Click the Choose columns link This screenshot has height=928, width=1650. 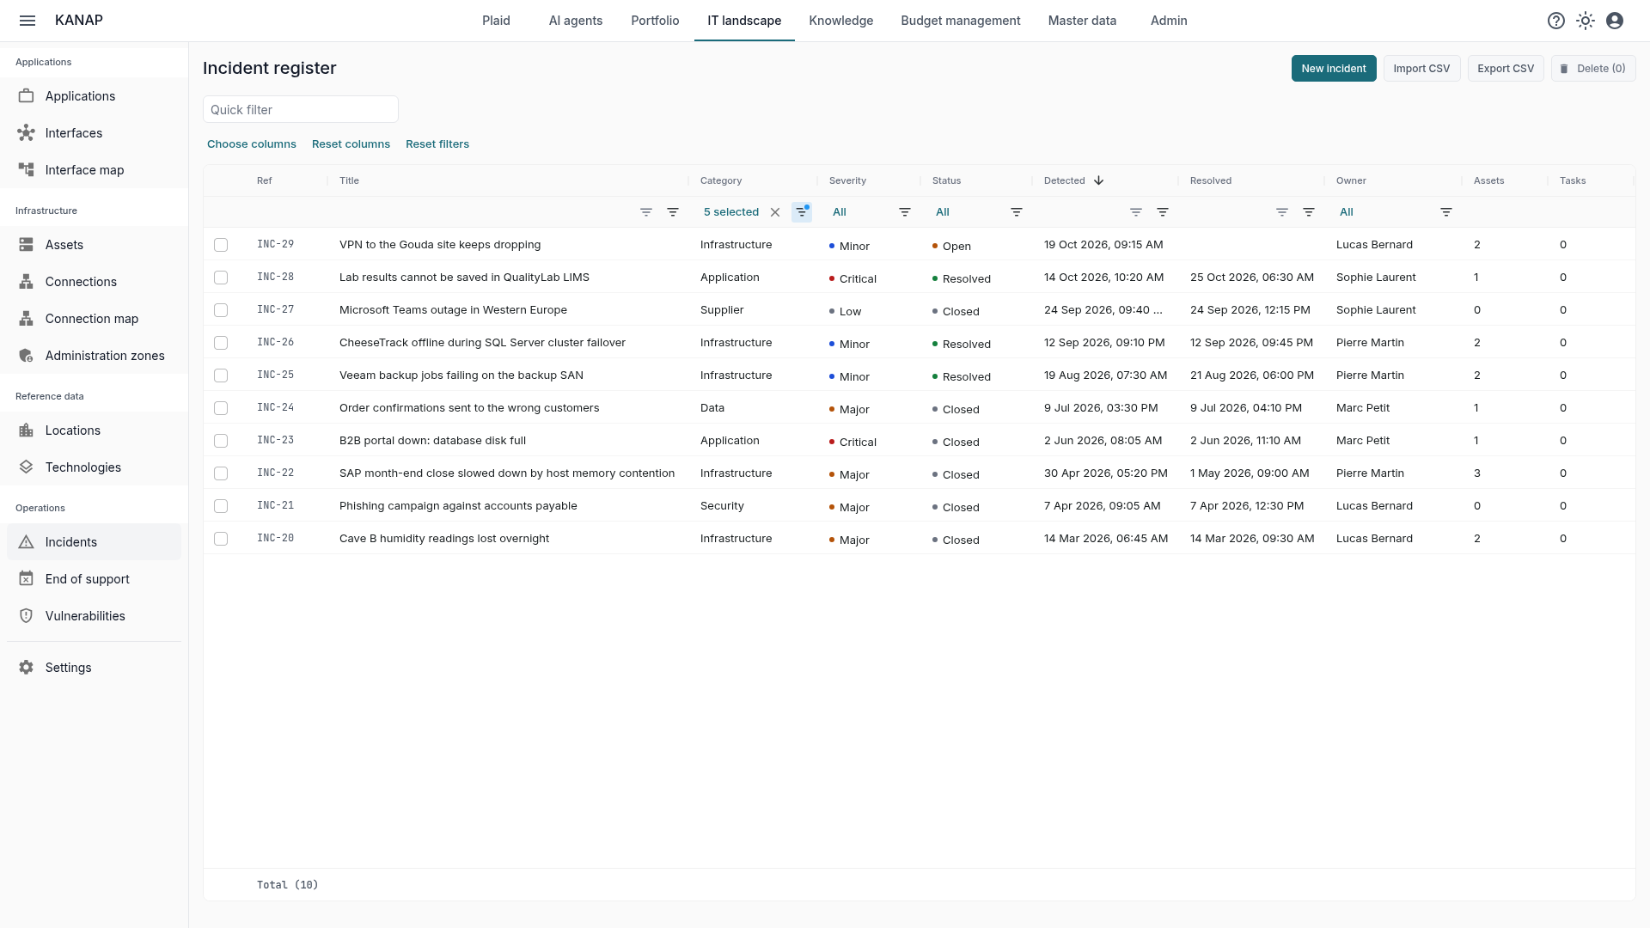coord(252,144)
